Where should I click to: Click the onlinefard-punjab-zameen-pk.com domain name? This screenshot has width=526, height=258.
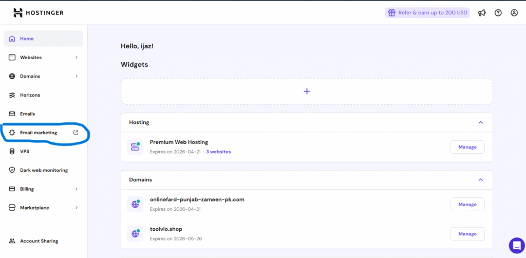click(197, 199)
